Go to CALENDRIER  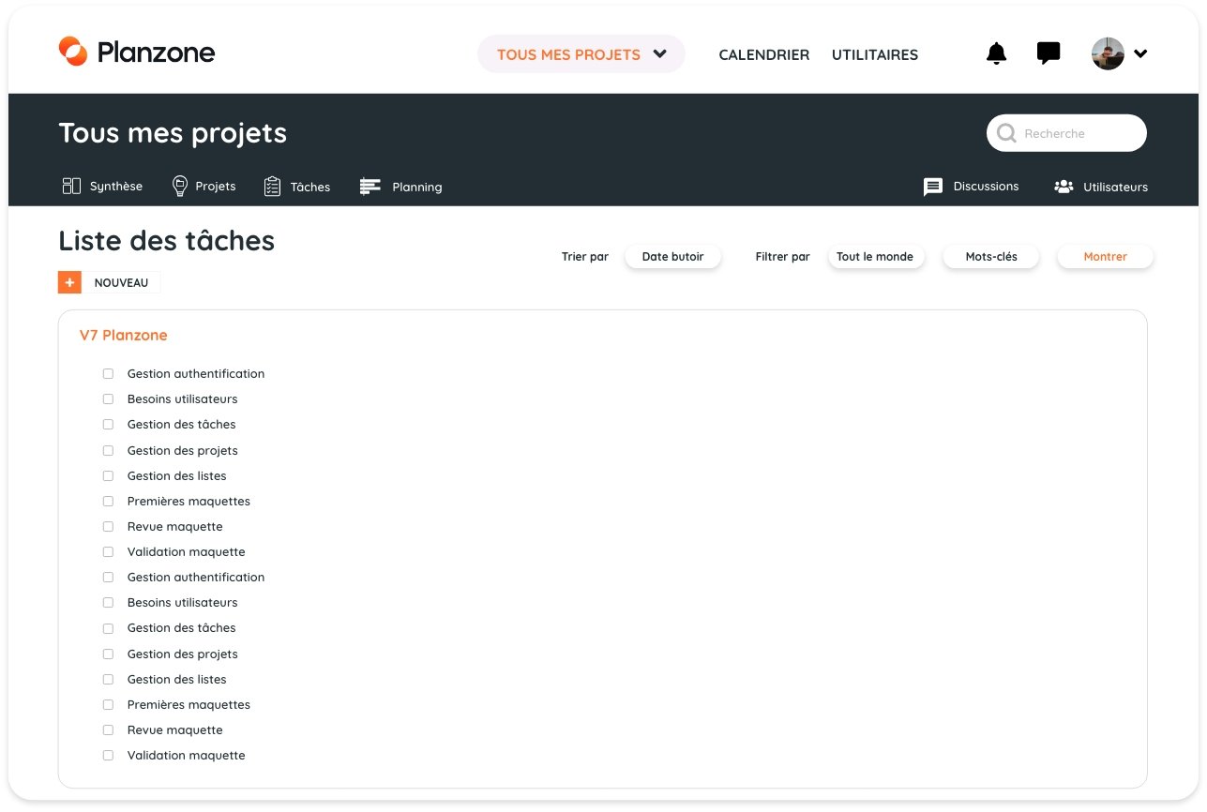point(764,54)
